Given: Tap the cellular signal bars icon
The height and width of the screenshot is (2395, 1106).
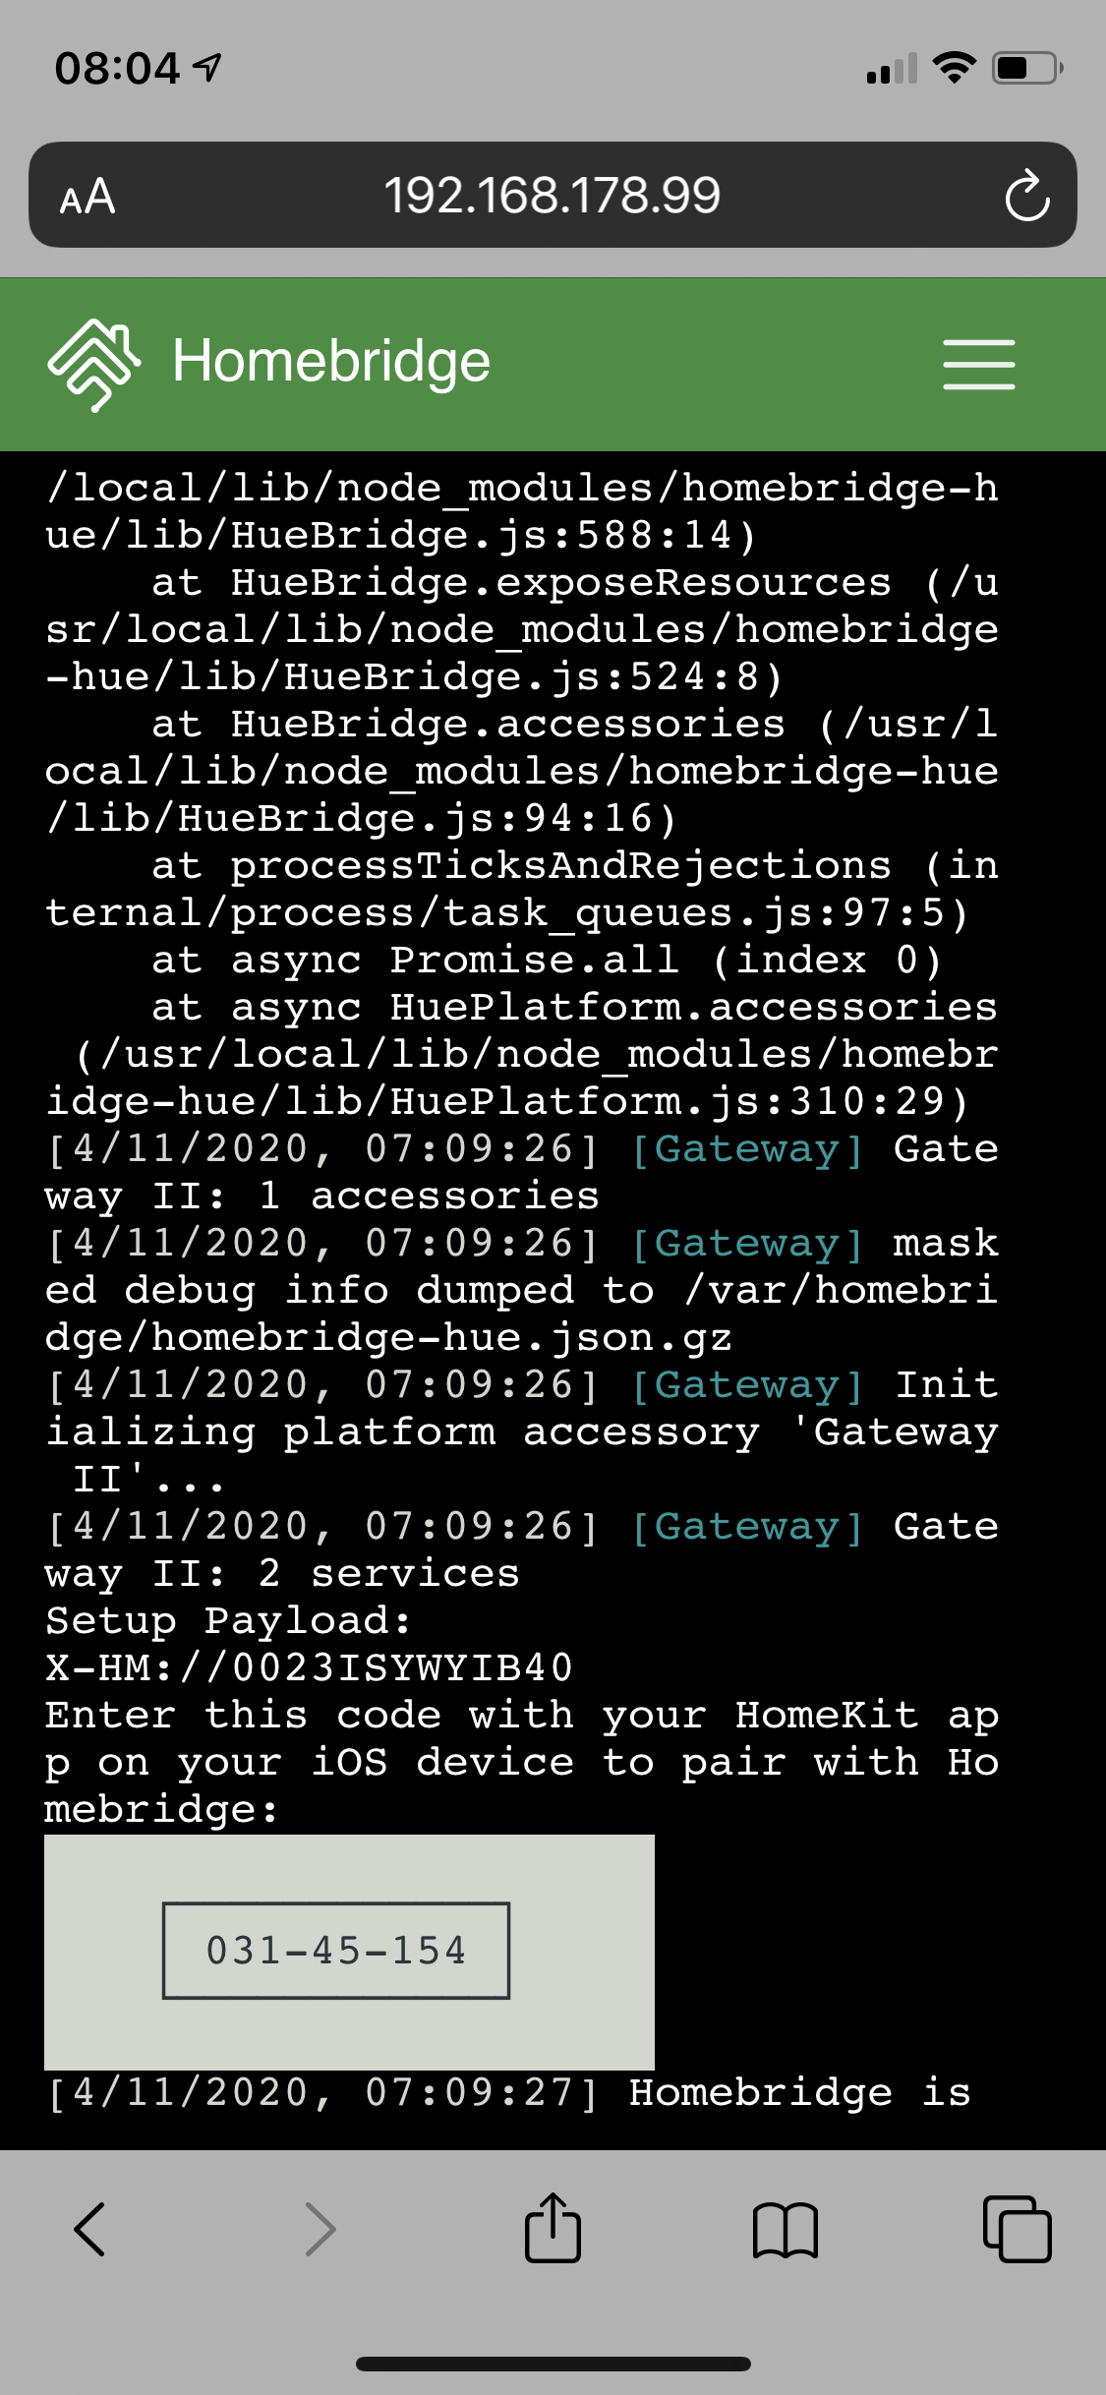Looking at the screenshot, I should tap(891, 69).
